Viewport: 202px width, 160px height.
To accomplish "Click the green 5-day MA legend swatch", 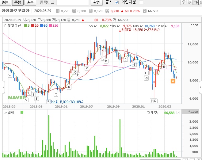I will pyautogui.click(x=26, y=26).
